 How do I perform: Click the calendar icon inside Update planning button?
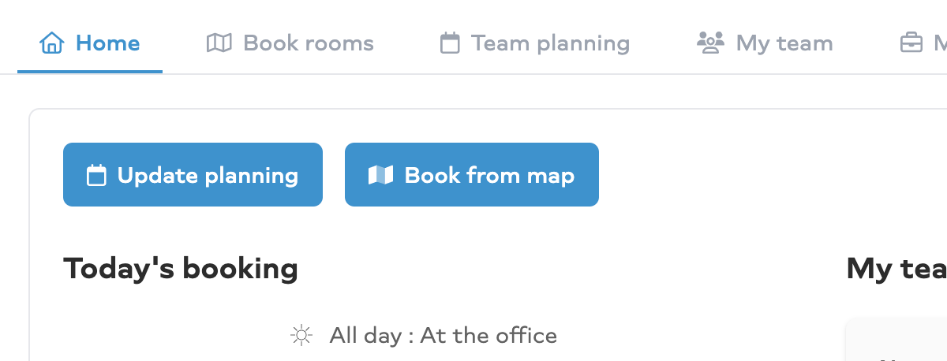click(x=96, y=175)
